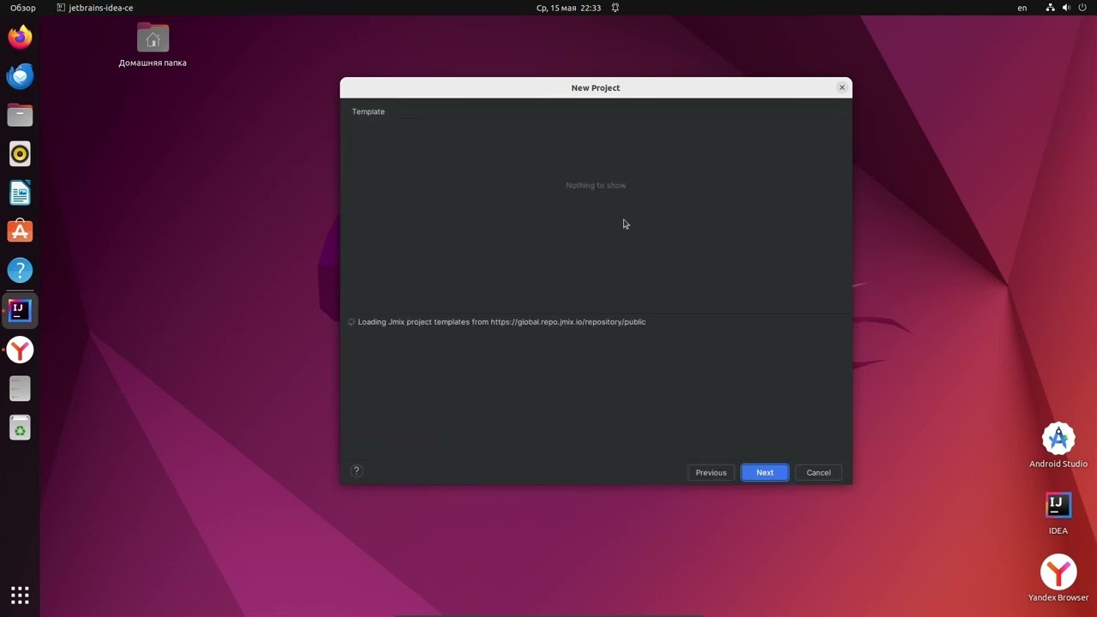This screenshot has height=617, width=1097.
Task: Click the Previous button
Action: (x=710, y=472)
